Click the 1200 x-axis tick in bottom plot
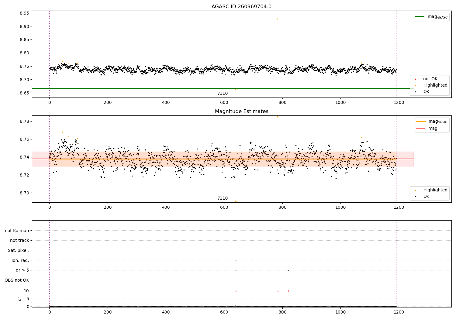The width and height of the screenshot is (456, 319). [x=399, y=312]
